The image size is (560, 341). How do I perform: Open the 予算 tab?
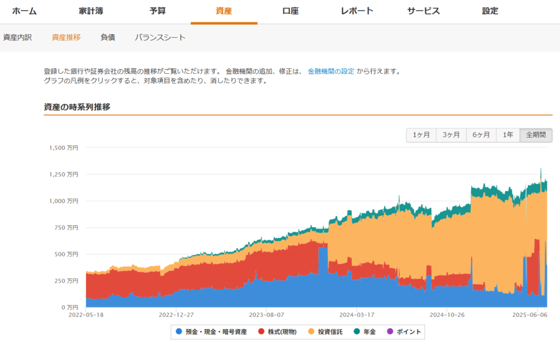click(157, 11)
